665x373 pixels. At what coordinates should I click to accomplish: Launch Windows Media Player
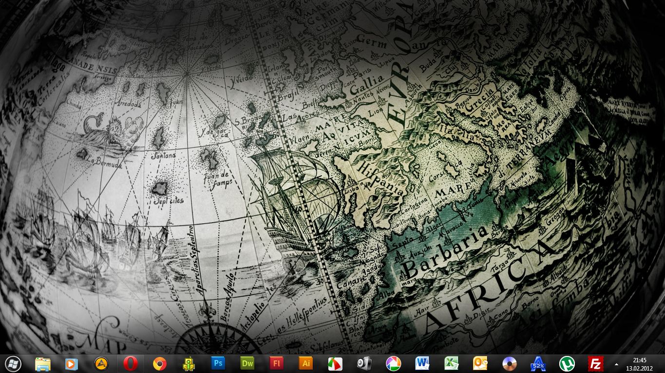71,364
